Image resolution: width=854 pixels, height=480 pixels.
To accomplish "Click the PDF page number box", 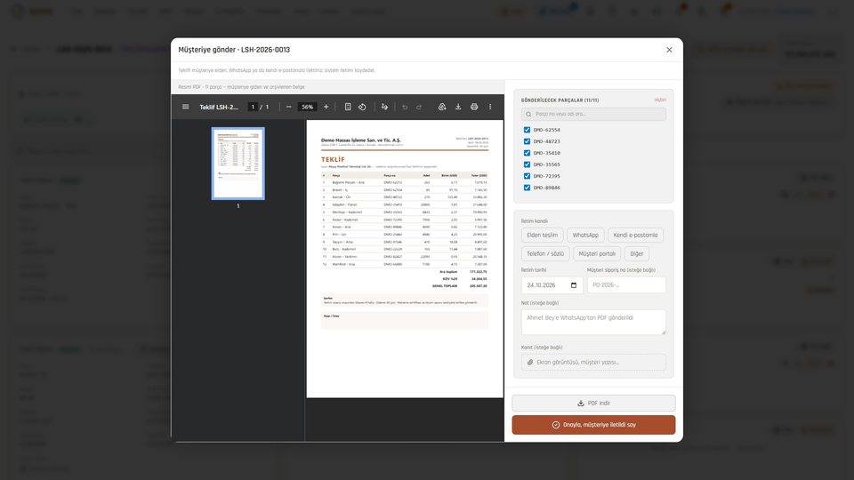I will tap(253, 107).
